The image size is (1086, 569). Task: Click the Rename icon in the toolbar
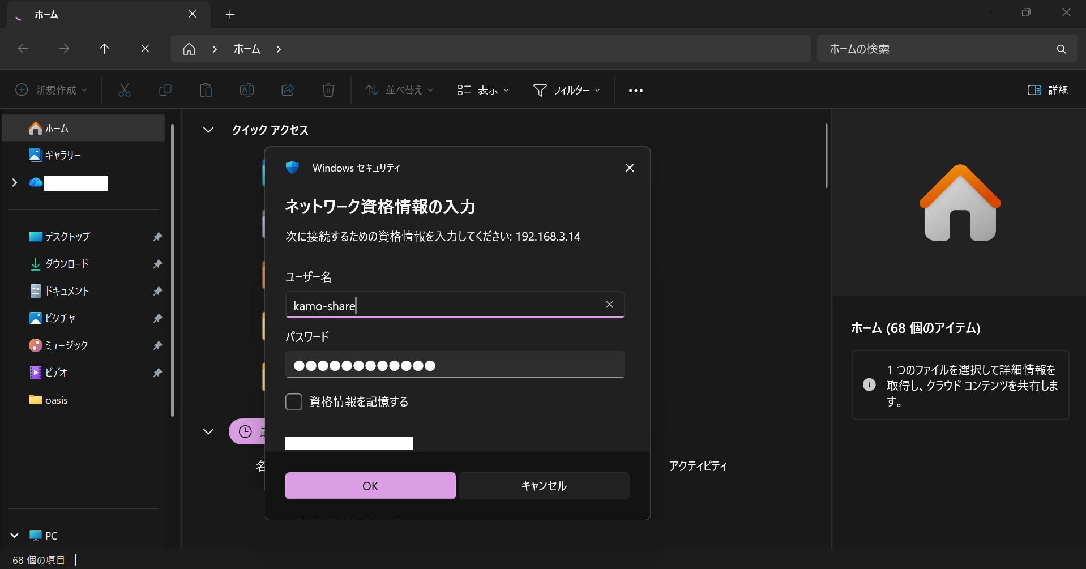pyautogui.click(x=246, y=90)
